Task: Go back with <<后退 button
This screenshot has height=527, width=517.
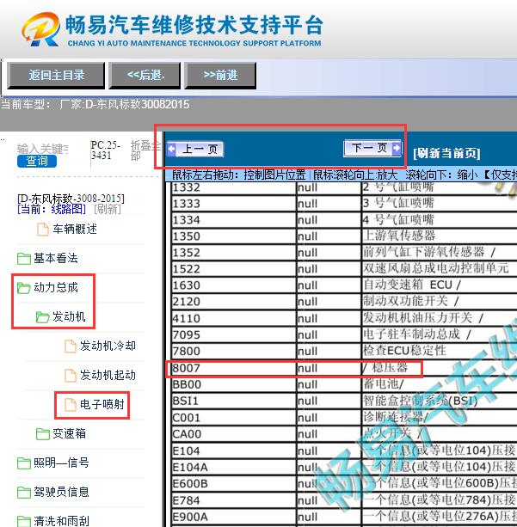Action: point(145,76)
